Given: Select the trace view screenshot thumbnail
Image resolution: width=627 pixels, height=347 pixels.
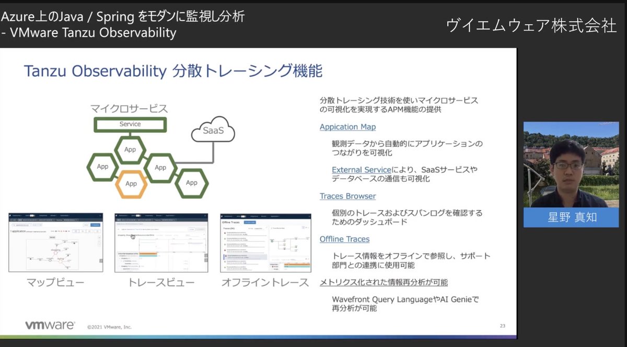Looking at the screenshot, I should coord(161,242).
